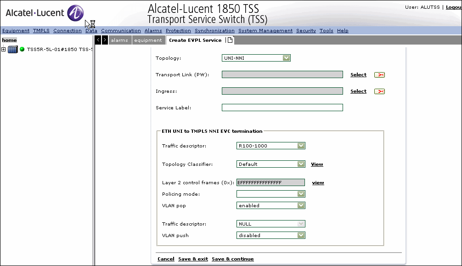Open the Policing mode dropdown
Viewport: 462px width, 266px height.
(x=271, y=194)
